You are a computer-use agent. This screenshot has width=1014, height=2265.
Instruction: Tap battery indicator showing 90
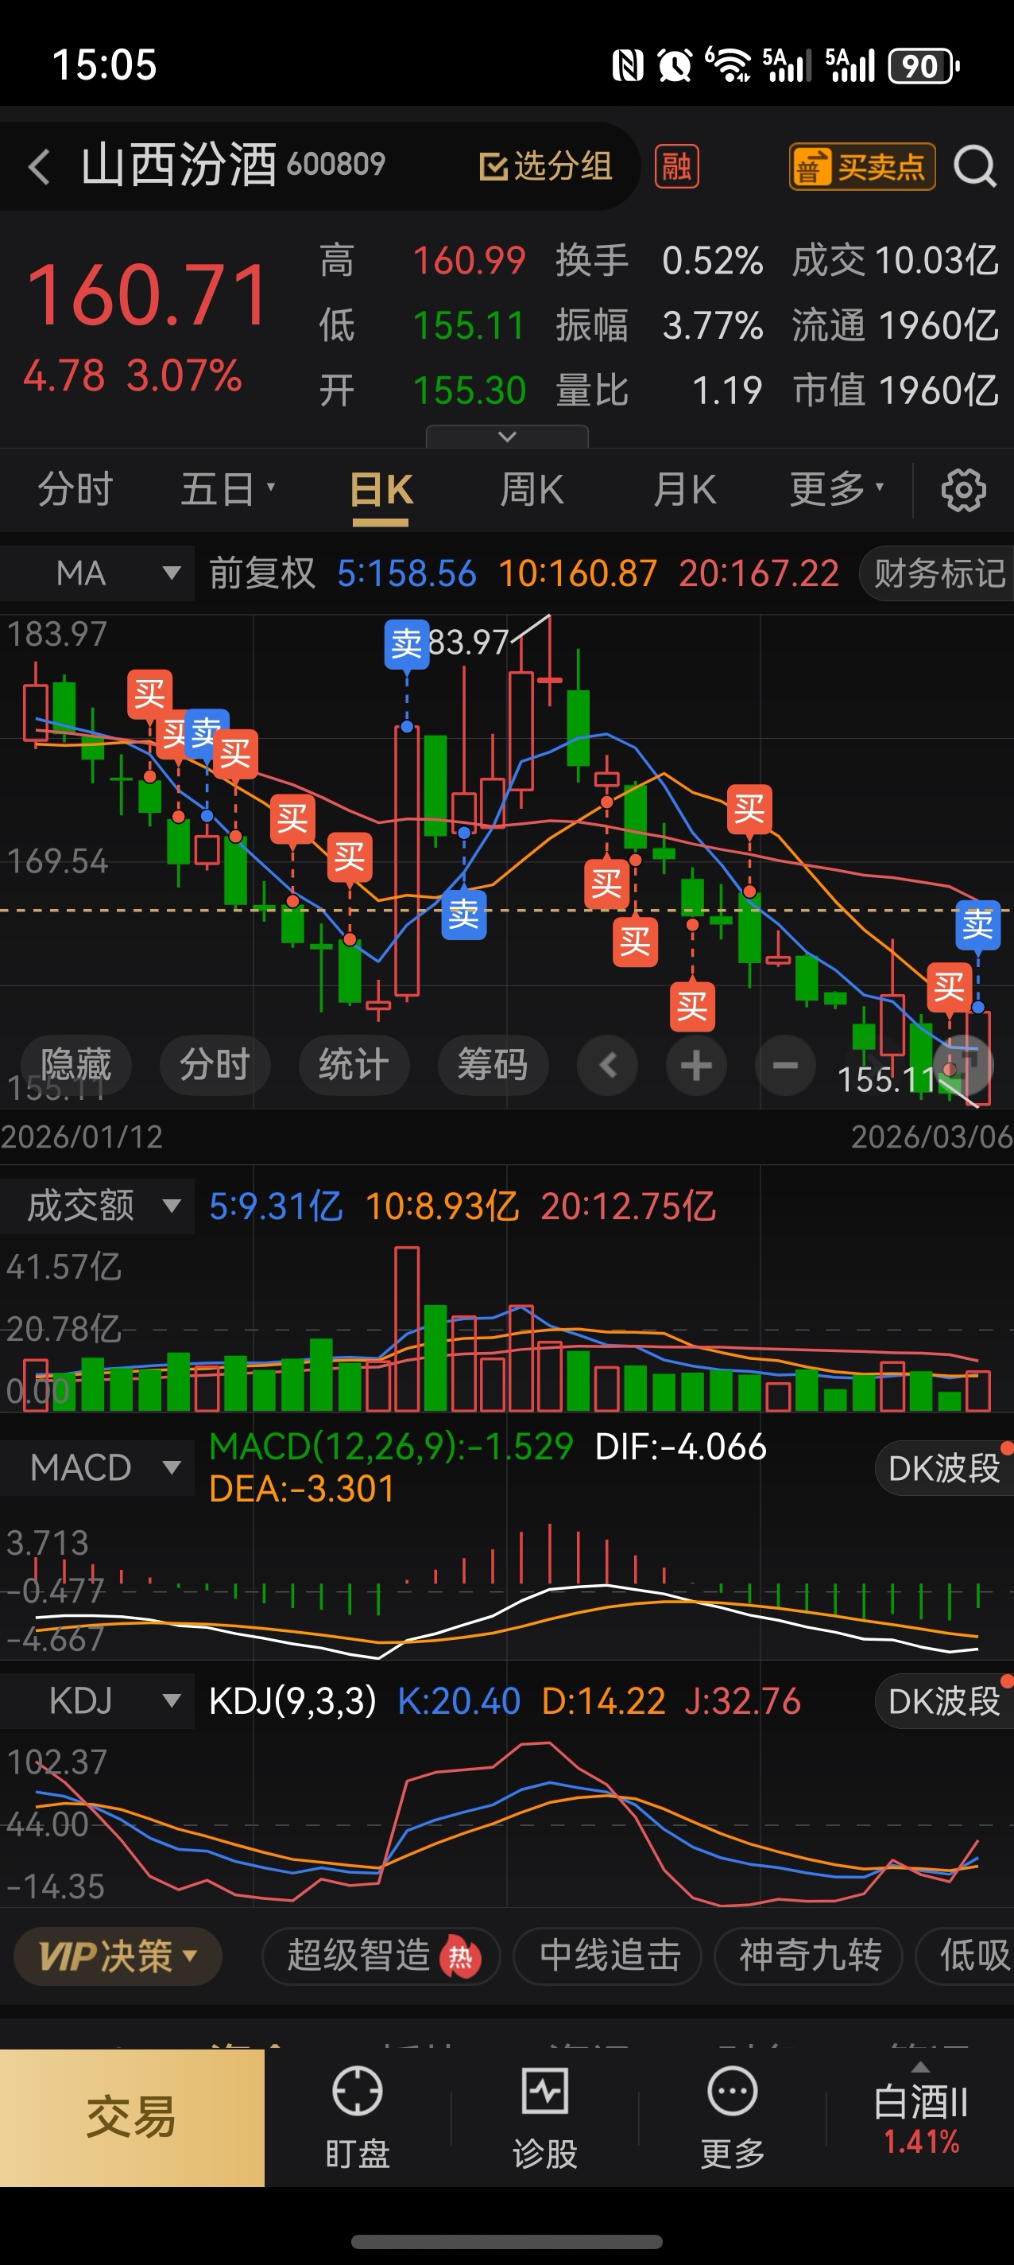[x=923, y=66]
